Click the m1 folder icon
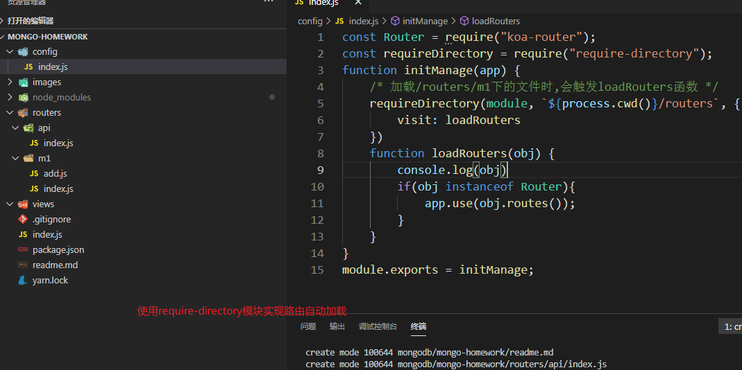Image resolution: width=742 pixels, height=370 pixels. tap(28, 158)
